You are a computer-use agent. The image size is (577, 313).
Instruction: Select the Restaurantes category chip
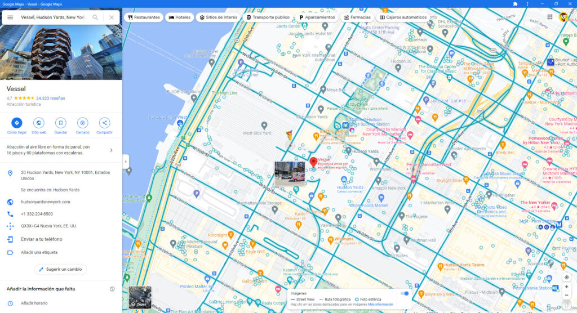tap(144, 17)
